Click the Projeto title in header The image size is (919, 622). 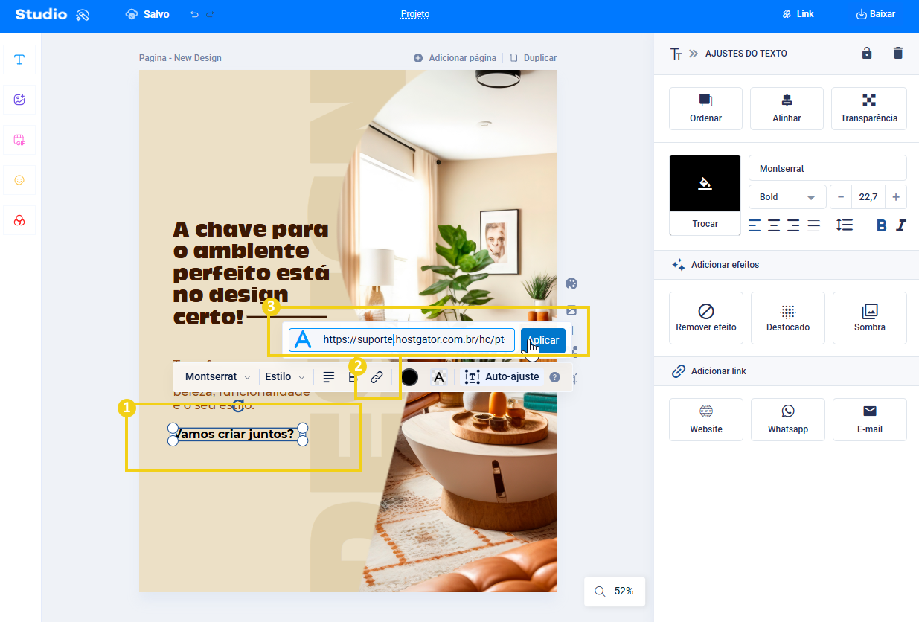tap(415, 14)
